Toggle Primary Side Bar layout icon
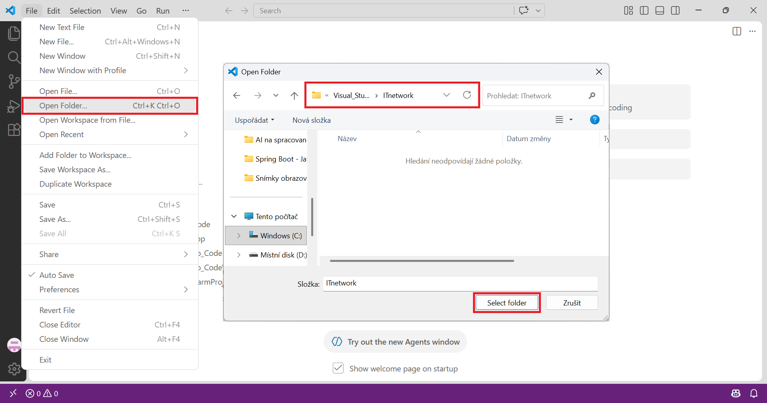767x403 pixels. [644, 10]
